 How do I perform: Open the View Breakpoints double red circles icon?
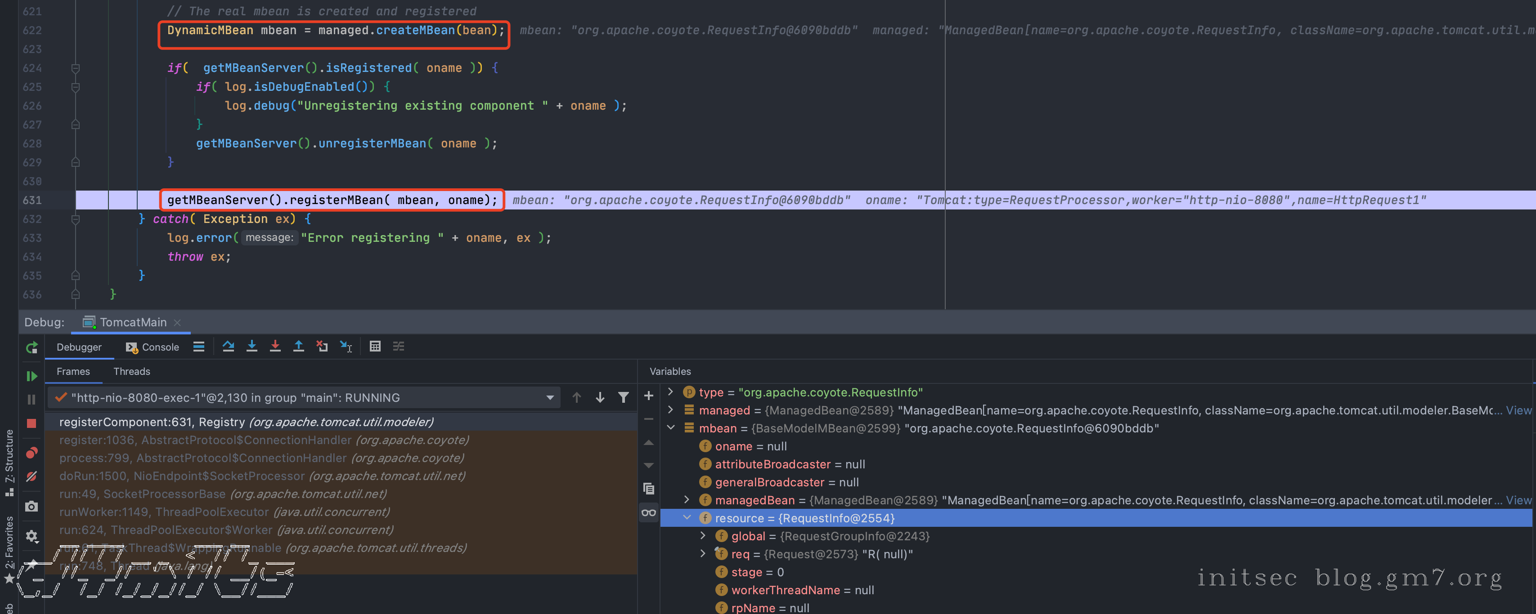pyautogui.click(x=31, y=453)
